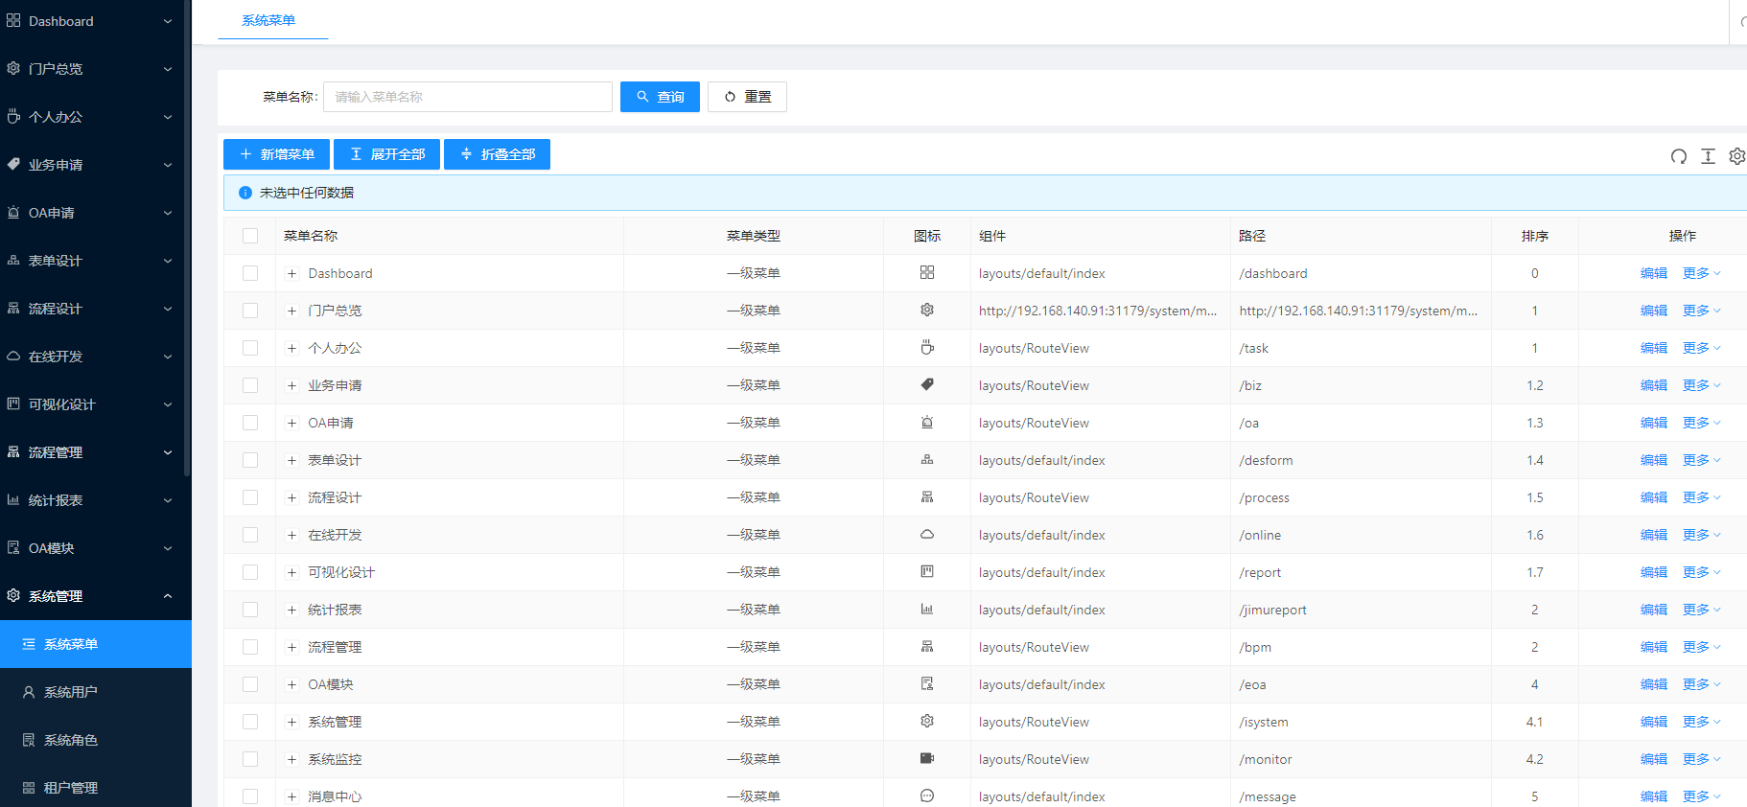Check the 门户总览 row checkbox

(250, 311)
